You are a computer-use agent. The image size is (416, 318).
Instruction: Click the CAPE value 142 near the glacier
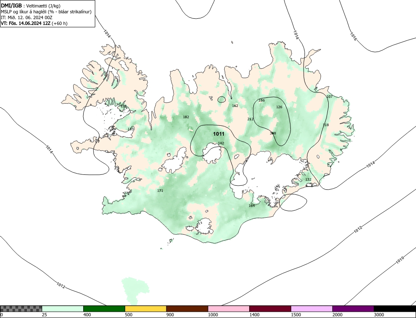[221, 143]
